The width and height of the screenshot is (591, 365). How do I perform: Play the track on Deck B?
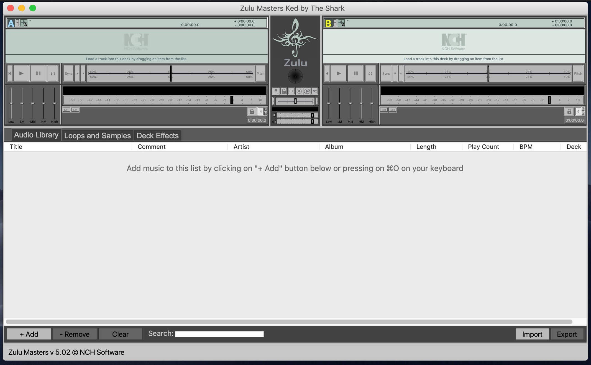click(339, 73)
